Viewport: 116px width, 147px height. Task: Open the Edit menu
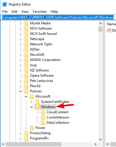15,12
